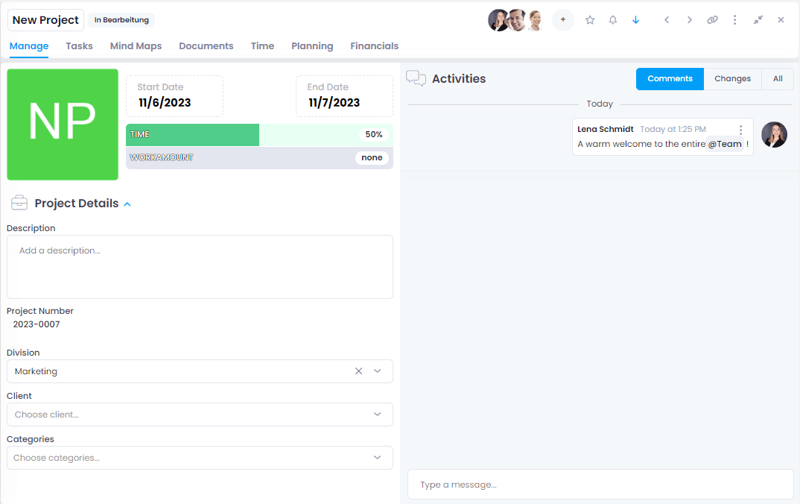Clear Marketing from the Division field
The image size is (800, 504).
[358, 371]
